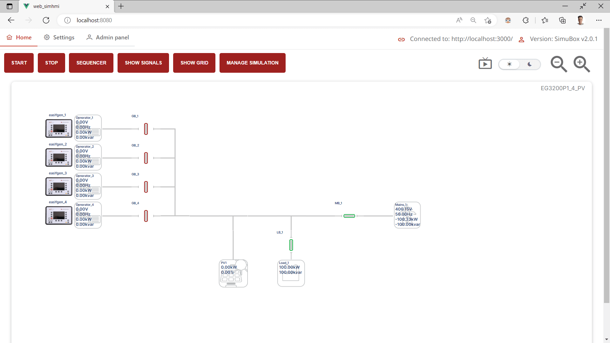This screenshot has width=610, height=343.
Task: Toggle generator breaker GB_1
Action: [146, 129]
